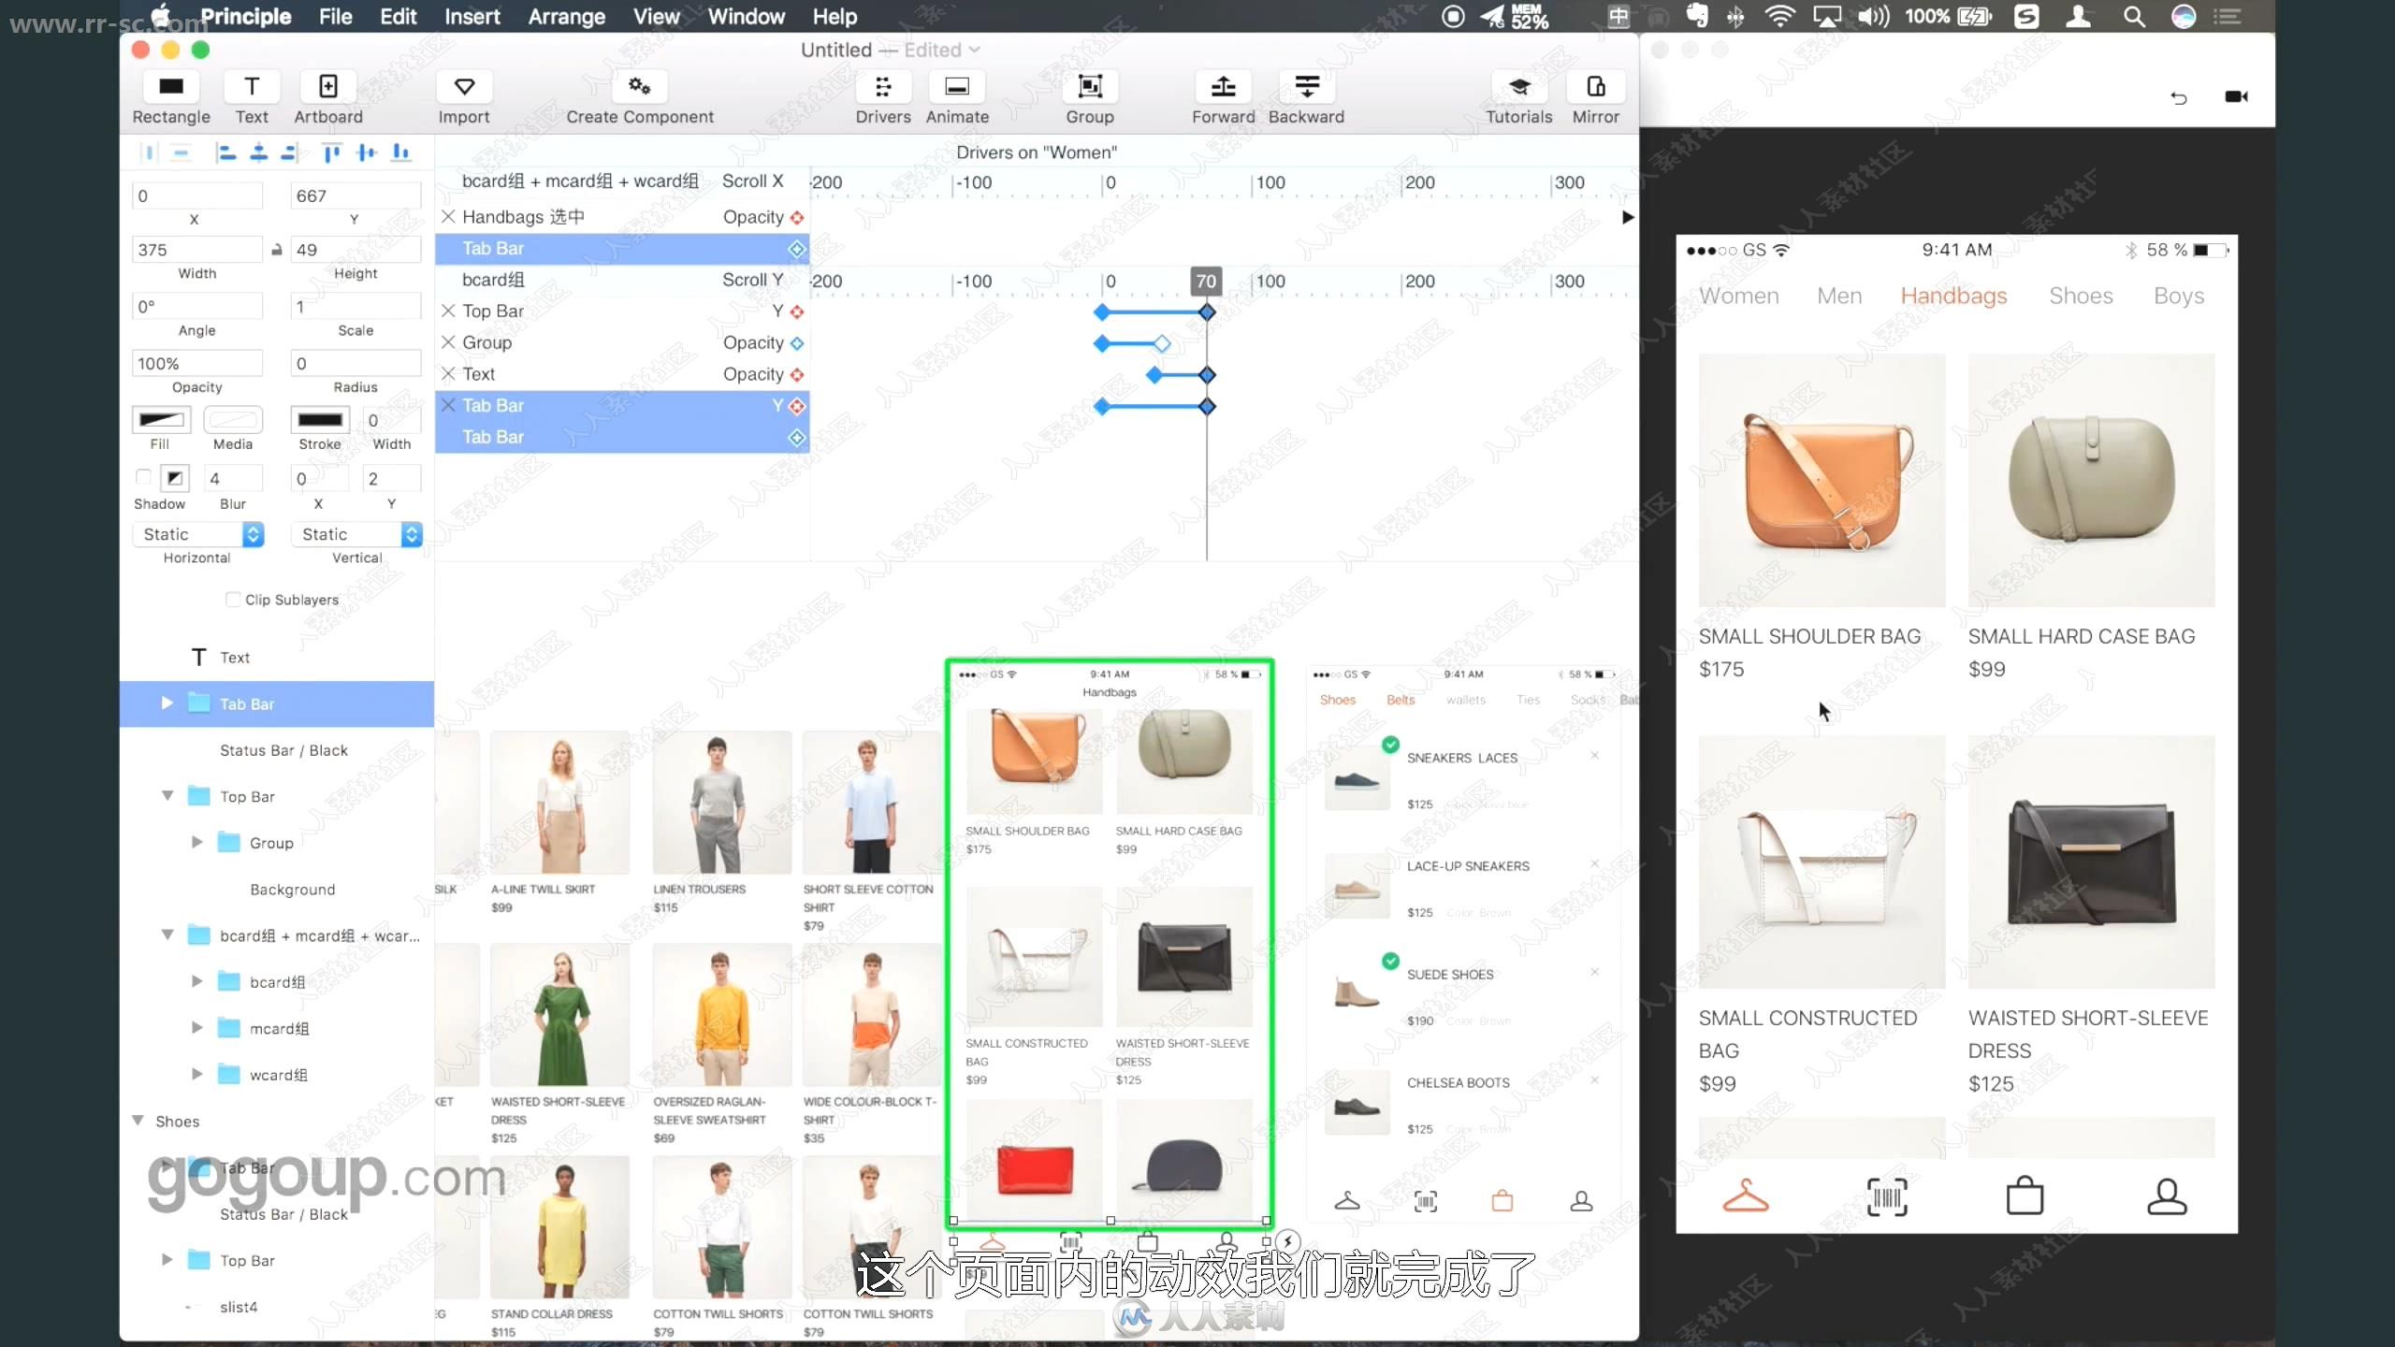This screenshot has width=2395, height=1347.
Task: Click the 70 playhead marker
Action: click(x=1206, y=281)
